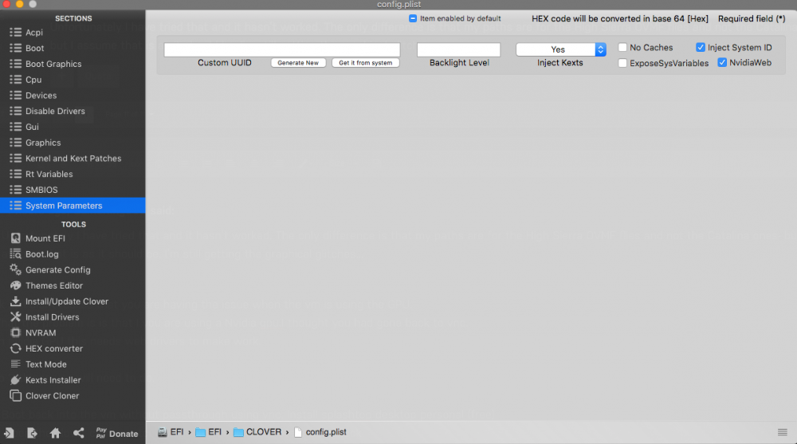Image resolution: width=797 pixels, height=444 pixels.
Task: Click the PayPal Donate icon
Action: 101,433
